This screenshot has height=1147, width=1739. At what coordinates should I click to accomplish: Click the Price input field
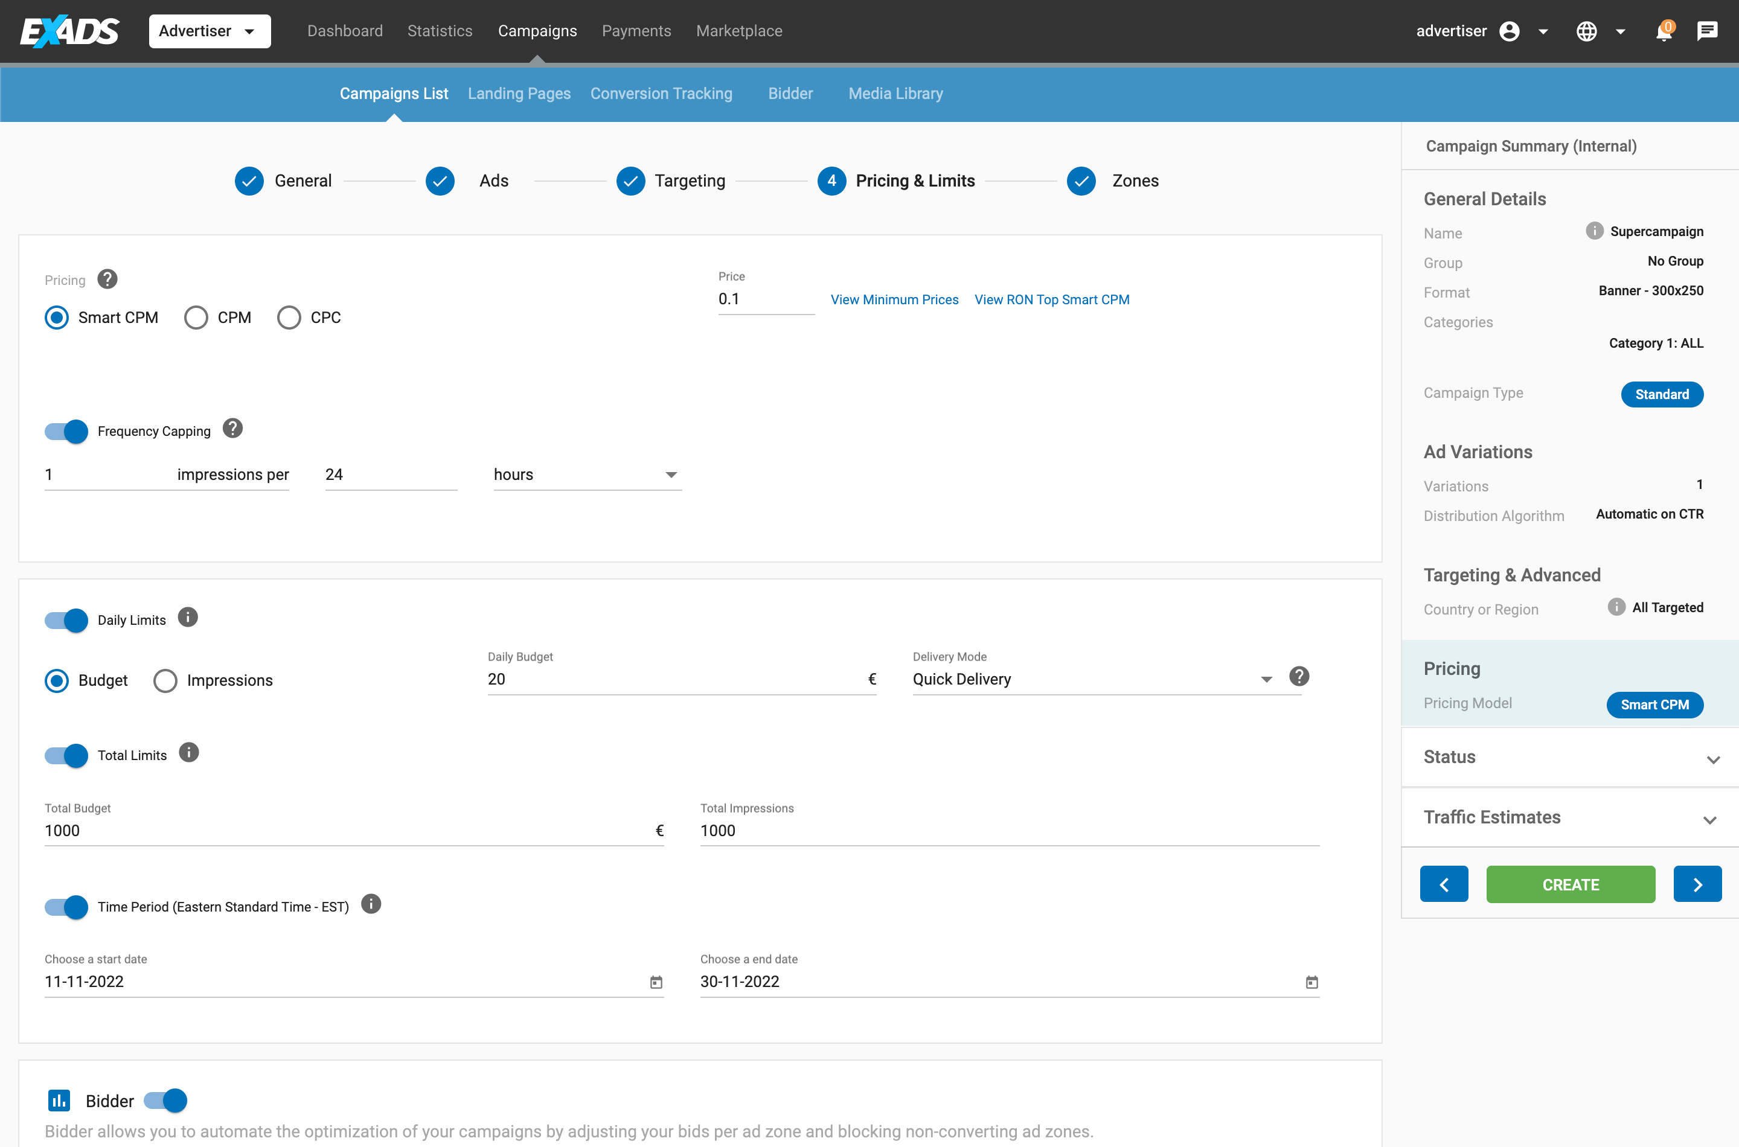(766, 299)
